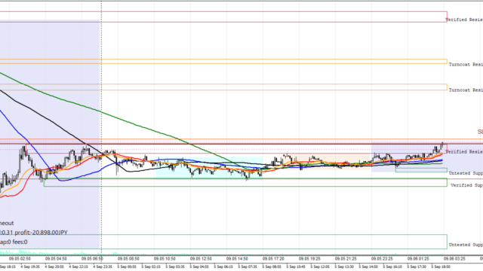Click the upper Untested Support label
Screen dimensions: 483x271
[466, 173]
